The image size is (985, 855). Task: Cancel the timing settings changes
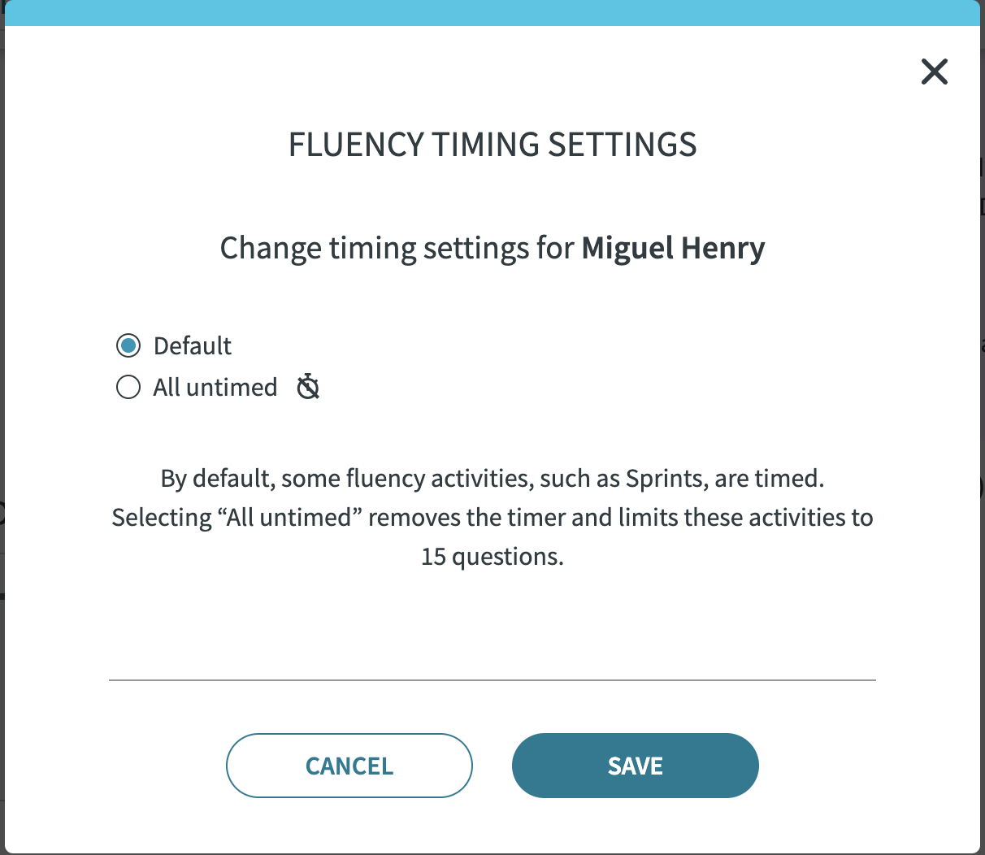[349, 766]
